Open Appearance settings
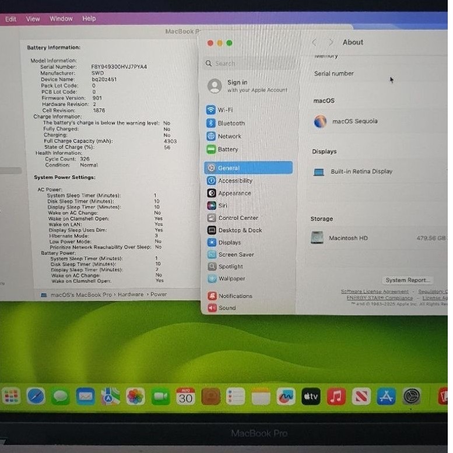Viewport: 453px width, 453px height. 229,194
